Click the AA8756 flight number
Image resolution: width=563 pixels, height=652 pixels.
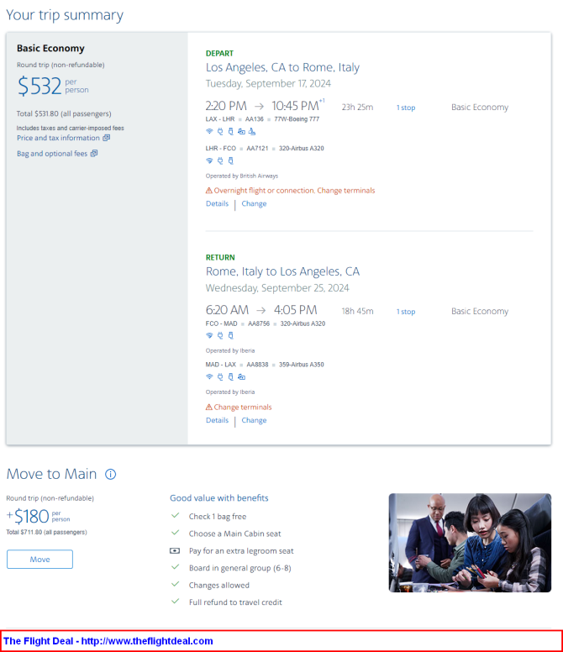tap(259, 323)
